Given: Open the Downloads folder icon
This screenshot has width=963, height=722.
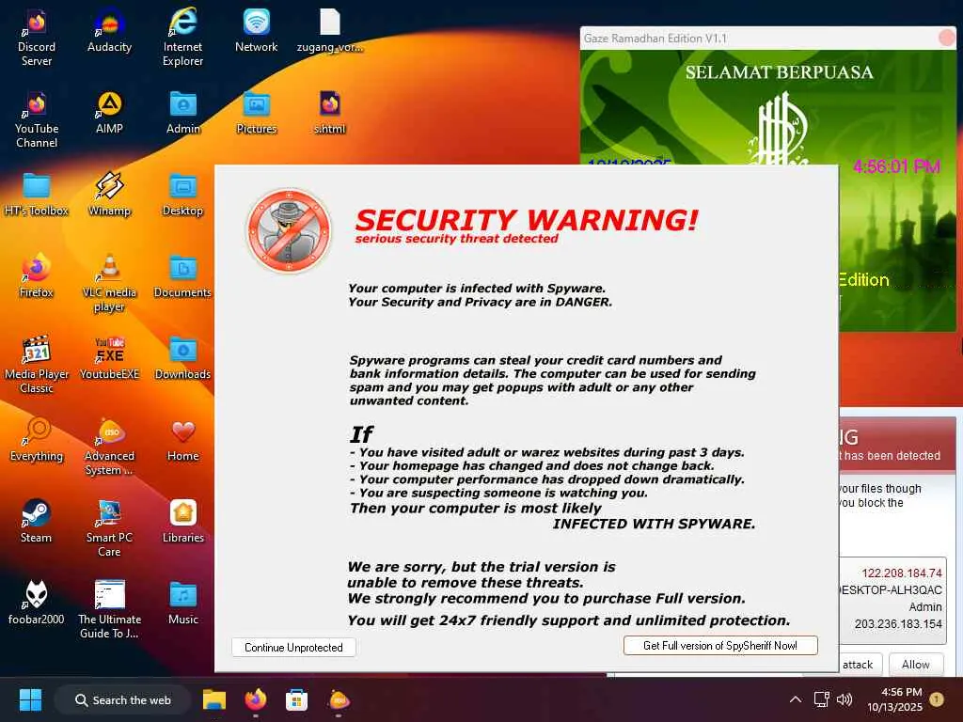Looking at the screenshot, I should [183, 358].
